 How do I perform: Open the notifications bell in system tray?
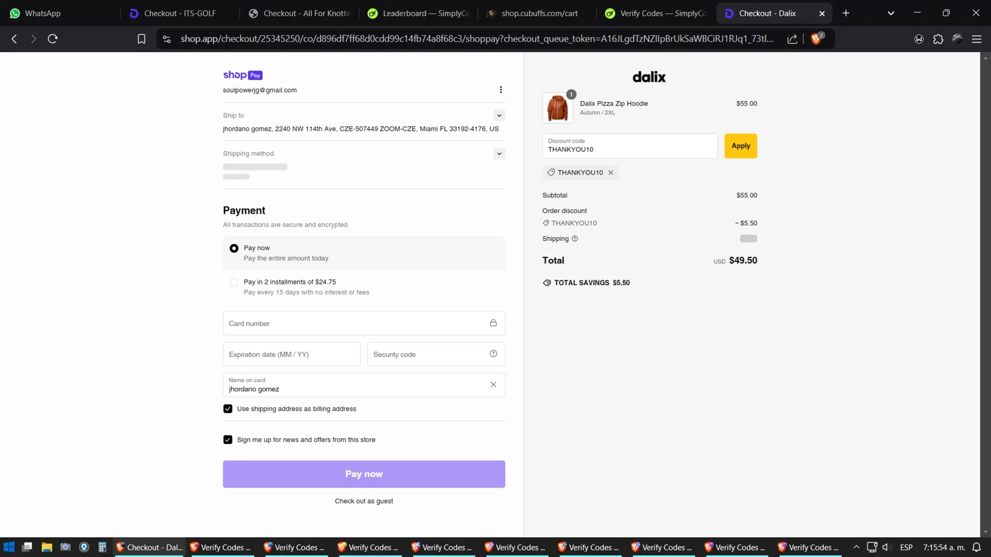pos(976,547)
